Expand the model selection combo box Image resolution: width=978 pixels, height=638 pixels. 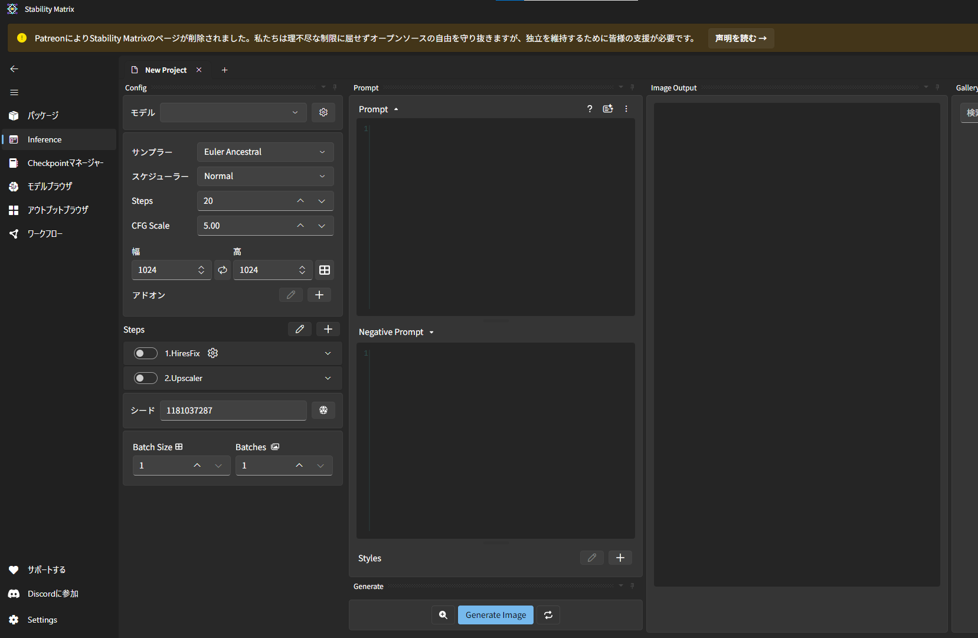click(233, 112)
